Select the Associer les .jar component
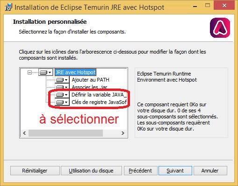The image size is (238, 186). [x=89, y=87]
